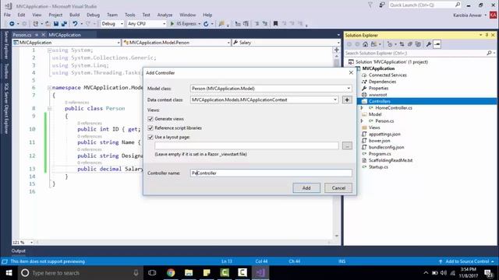The height and width of the screenshot is (280, 499).
Task: Open the Analyze menu
Action: point(165,15)
